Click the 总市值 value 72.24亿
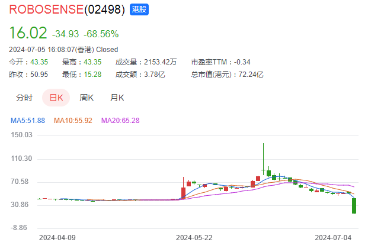 tap(251, 75)
